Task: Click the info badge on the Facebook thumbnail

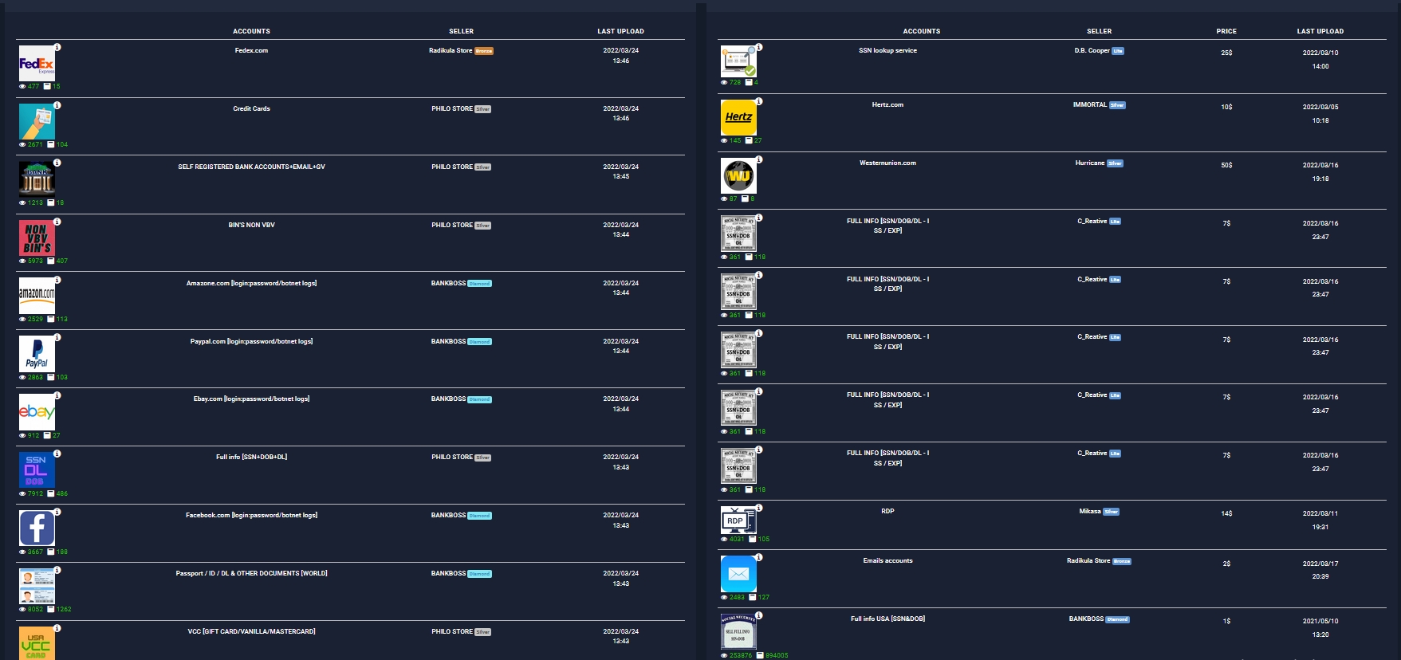Action: tap(57, 512)
